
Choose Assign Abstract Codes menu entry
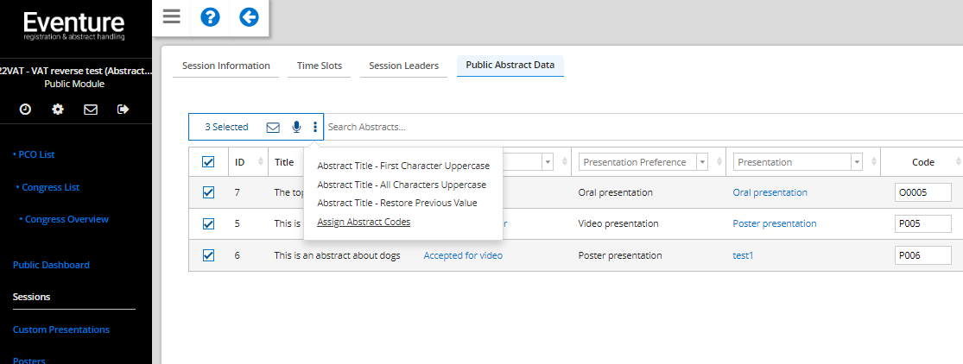(x=364, y=222)
